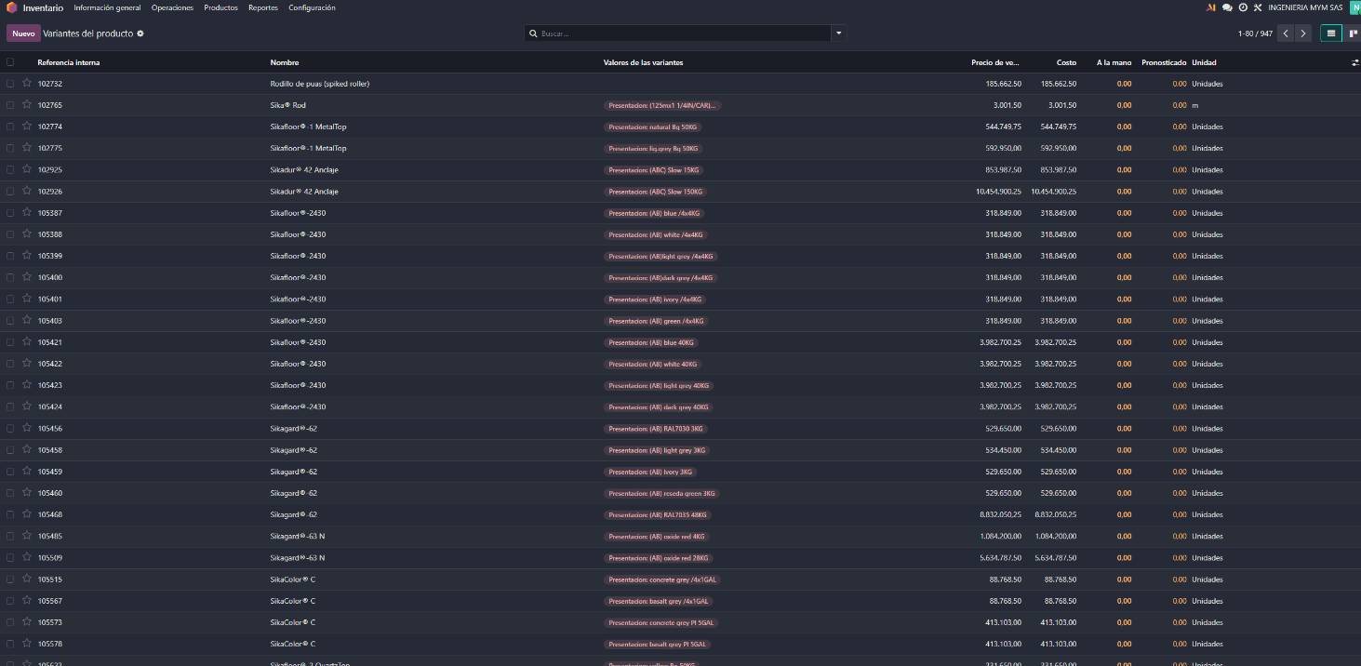Click the Inventario app title

[x=43, y=7]
